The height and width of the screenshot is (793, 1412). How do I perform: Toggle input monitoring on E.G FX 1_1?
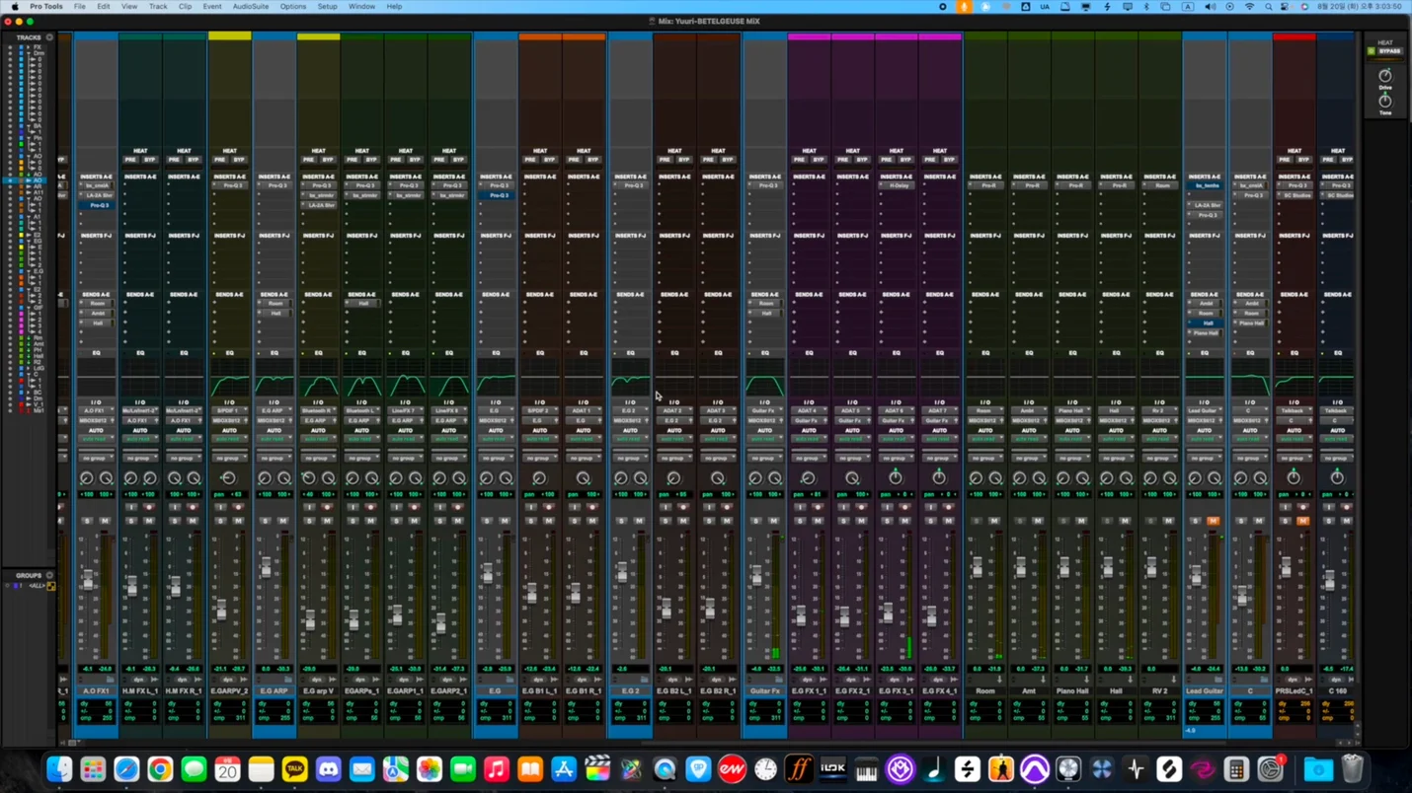[x=800, y=507]
